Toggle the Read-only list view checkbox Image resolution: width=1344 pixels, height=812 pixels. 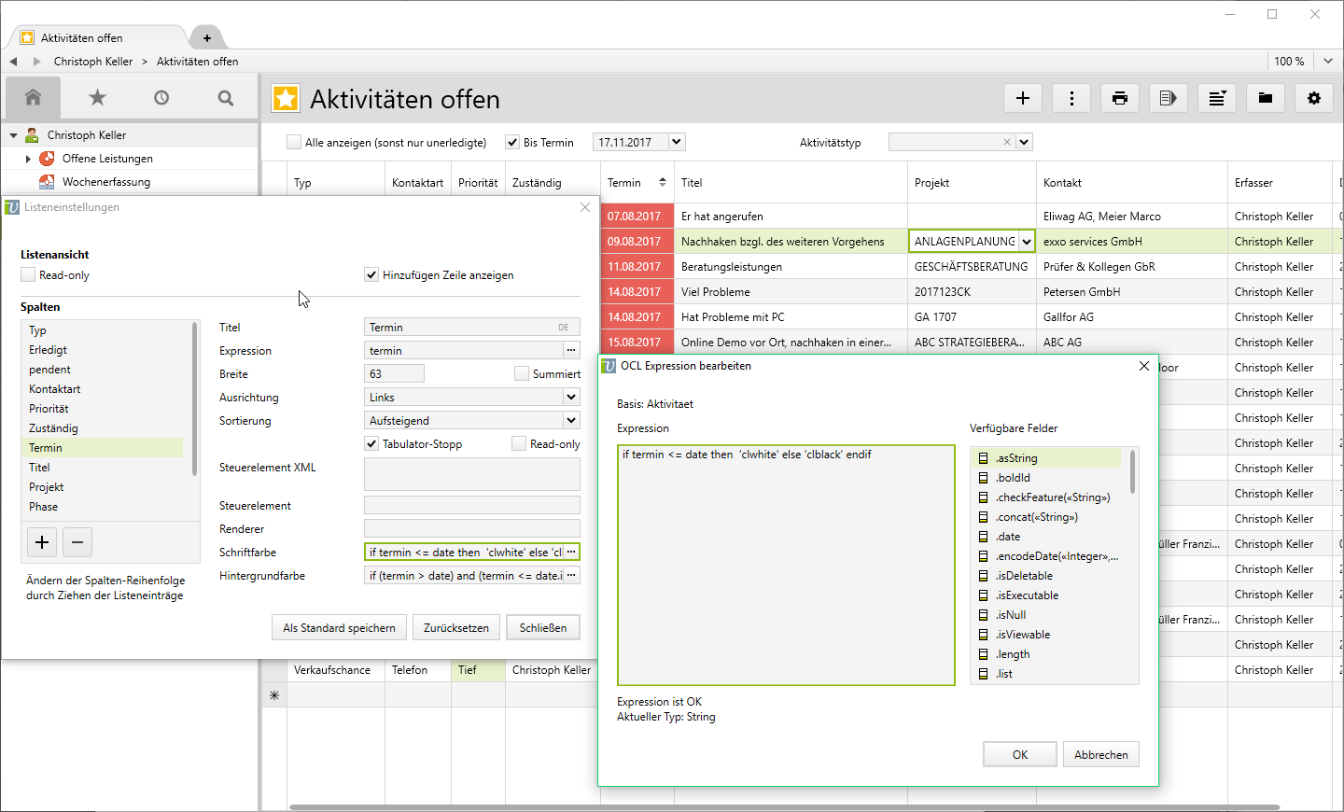point(29,275)
